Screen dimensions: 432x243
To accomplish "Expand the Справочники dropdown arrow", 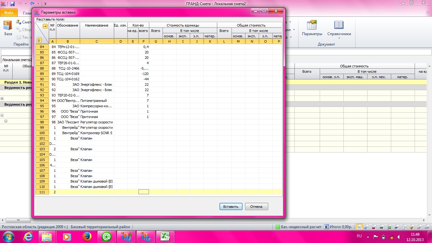I will coord(339,38).
